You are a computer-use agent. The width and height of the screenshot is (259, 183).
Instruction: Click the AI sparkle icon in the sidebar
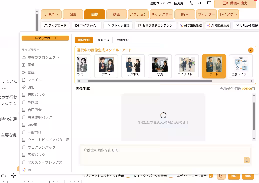click(24, 170)
